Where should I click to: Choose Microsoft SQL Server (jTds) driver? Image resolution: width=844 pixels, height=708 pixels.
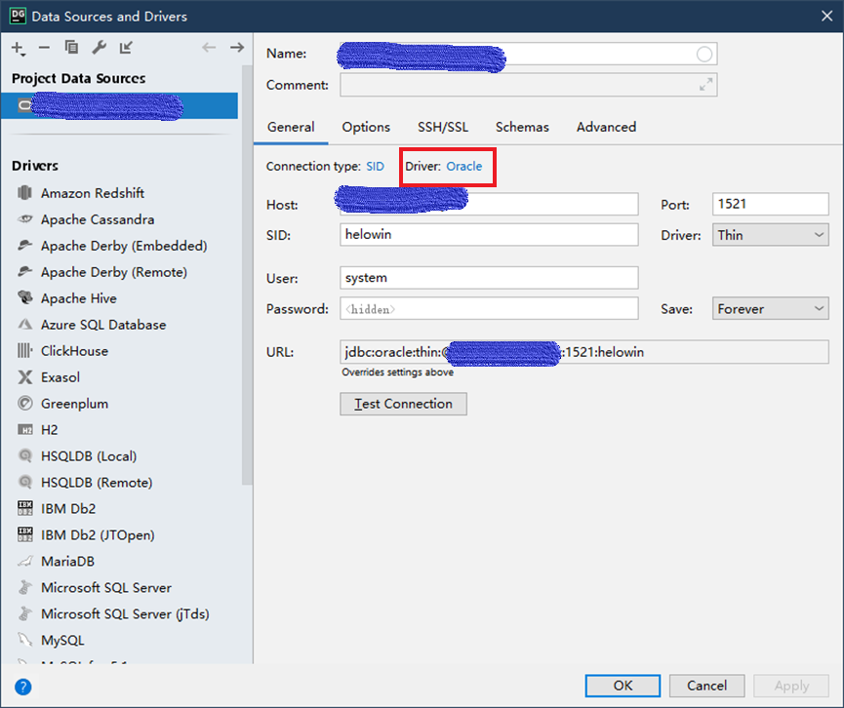124,613
